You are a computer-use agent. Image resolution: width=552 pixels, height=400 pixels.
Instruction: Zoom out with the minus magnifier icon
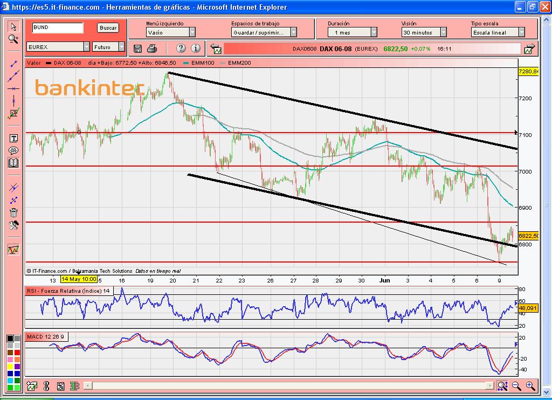516,386
